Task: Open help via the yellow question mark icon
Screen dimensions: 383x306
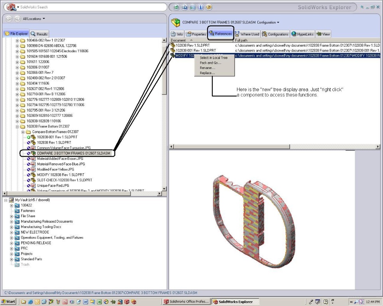Action: coord(209,7)
